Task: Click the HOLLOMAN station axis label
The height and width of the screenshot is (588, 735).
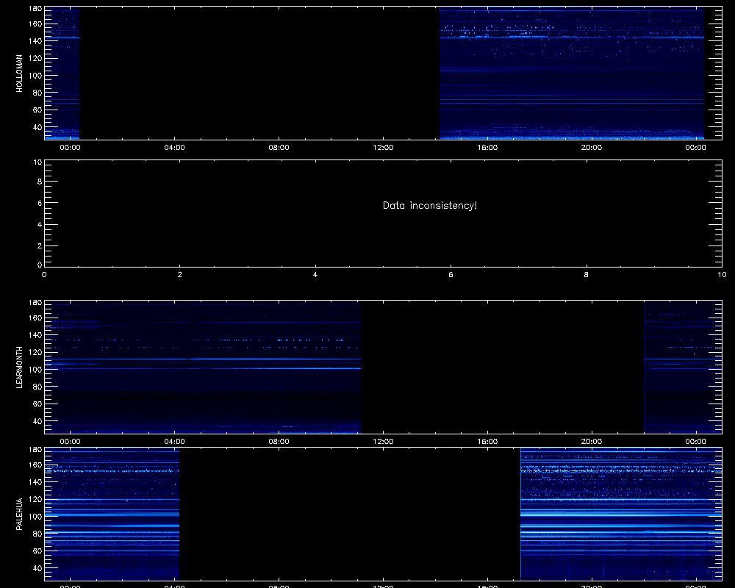Action: [19, 73]
